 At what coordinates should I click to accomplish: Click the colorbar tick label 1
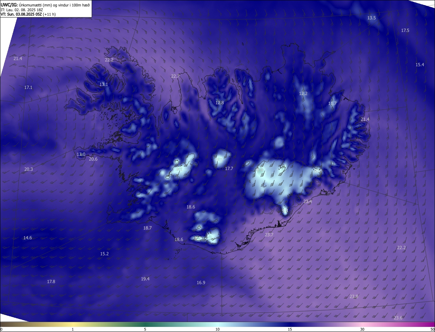point(73,329)
